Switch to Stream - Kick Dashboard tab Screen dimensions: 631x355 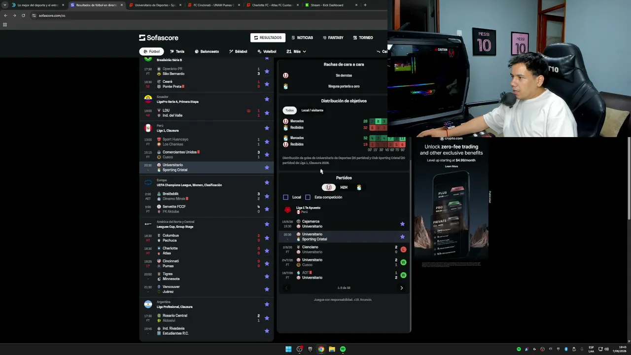[x=330, y=5]
